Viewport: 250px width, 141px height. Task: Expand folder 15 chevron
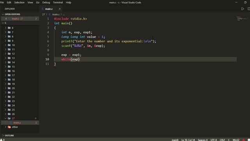tap(5, 67)
